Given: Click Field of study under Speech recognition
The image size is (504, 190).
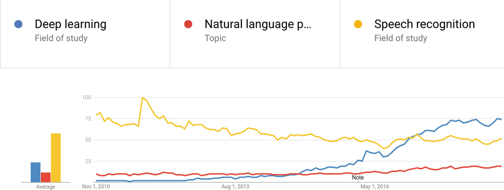Looking at the screenshot, I should [x=401, y=38].
